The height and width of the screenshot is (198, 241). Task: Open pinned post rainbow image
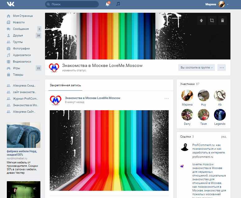[x=109, y=150]
